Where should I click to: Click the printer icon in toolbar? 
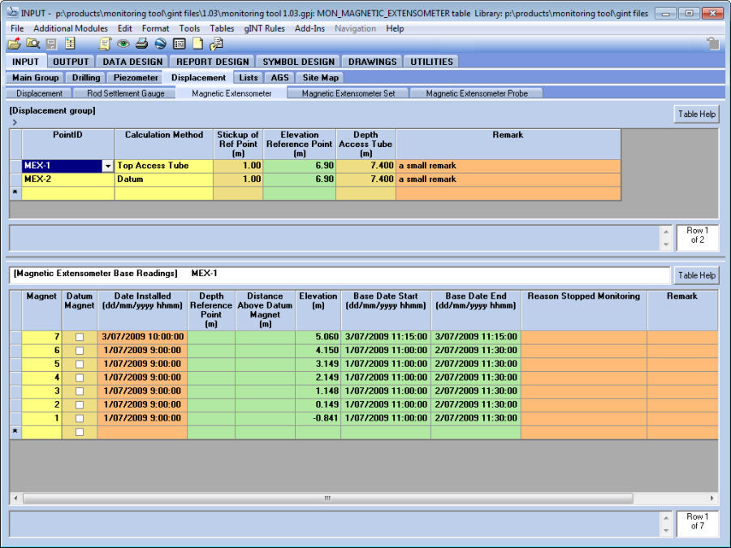(x=141, y=44)
